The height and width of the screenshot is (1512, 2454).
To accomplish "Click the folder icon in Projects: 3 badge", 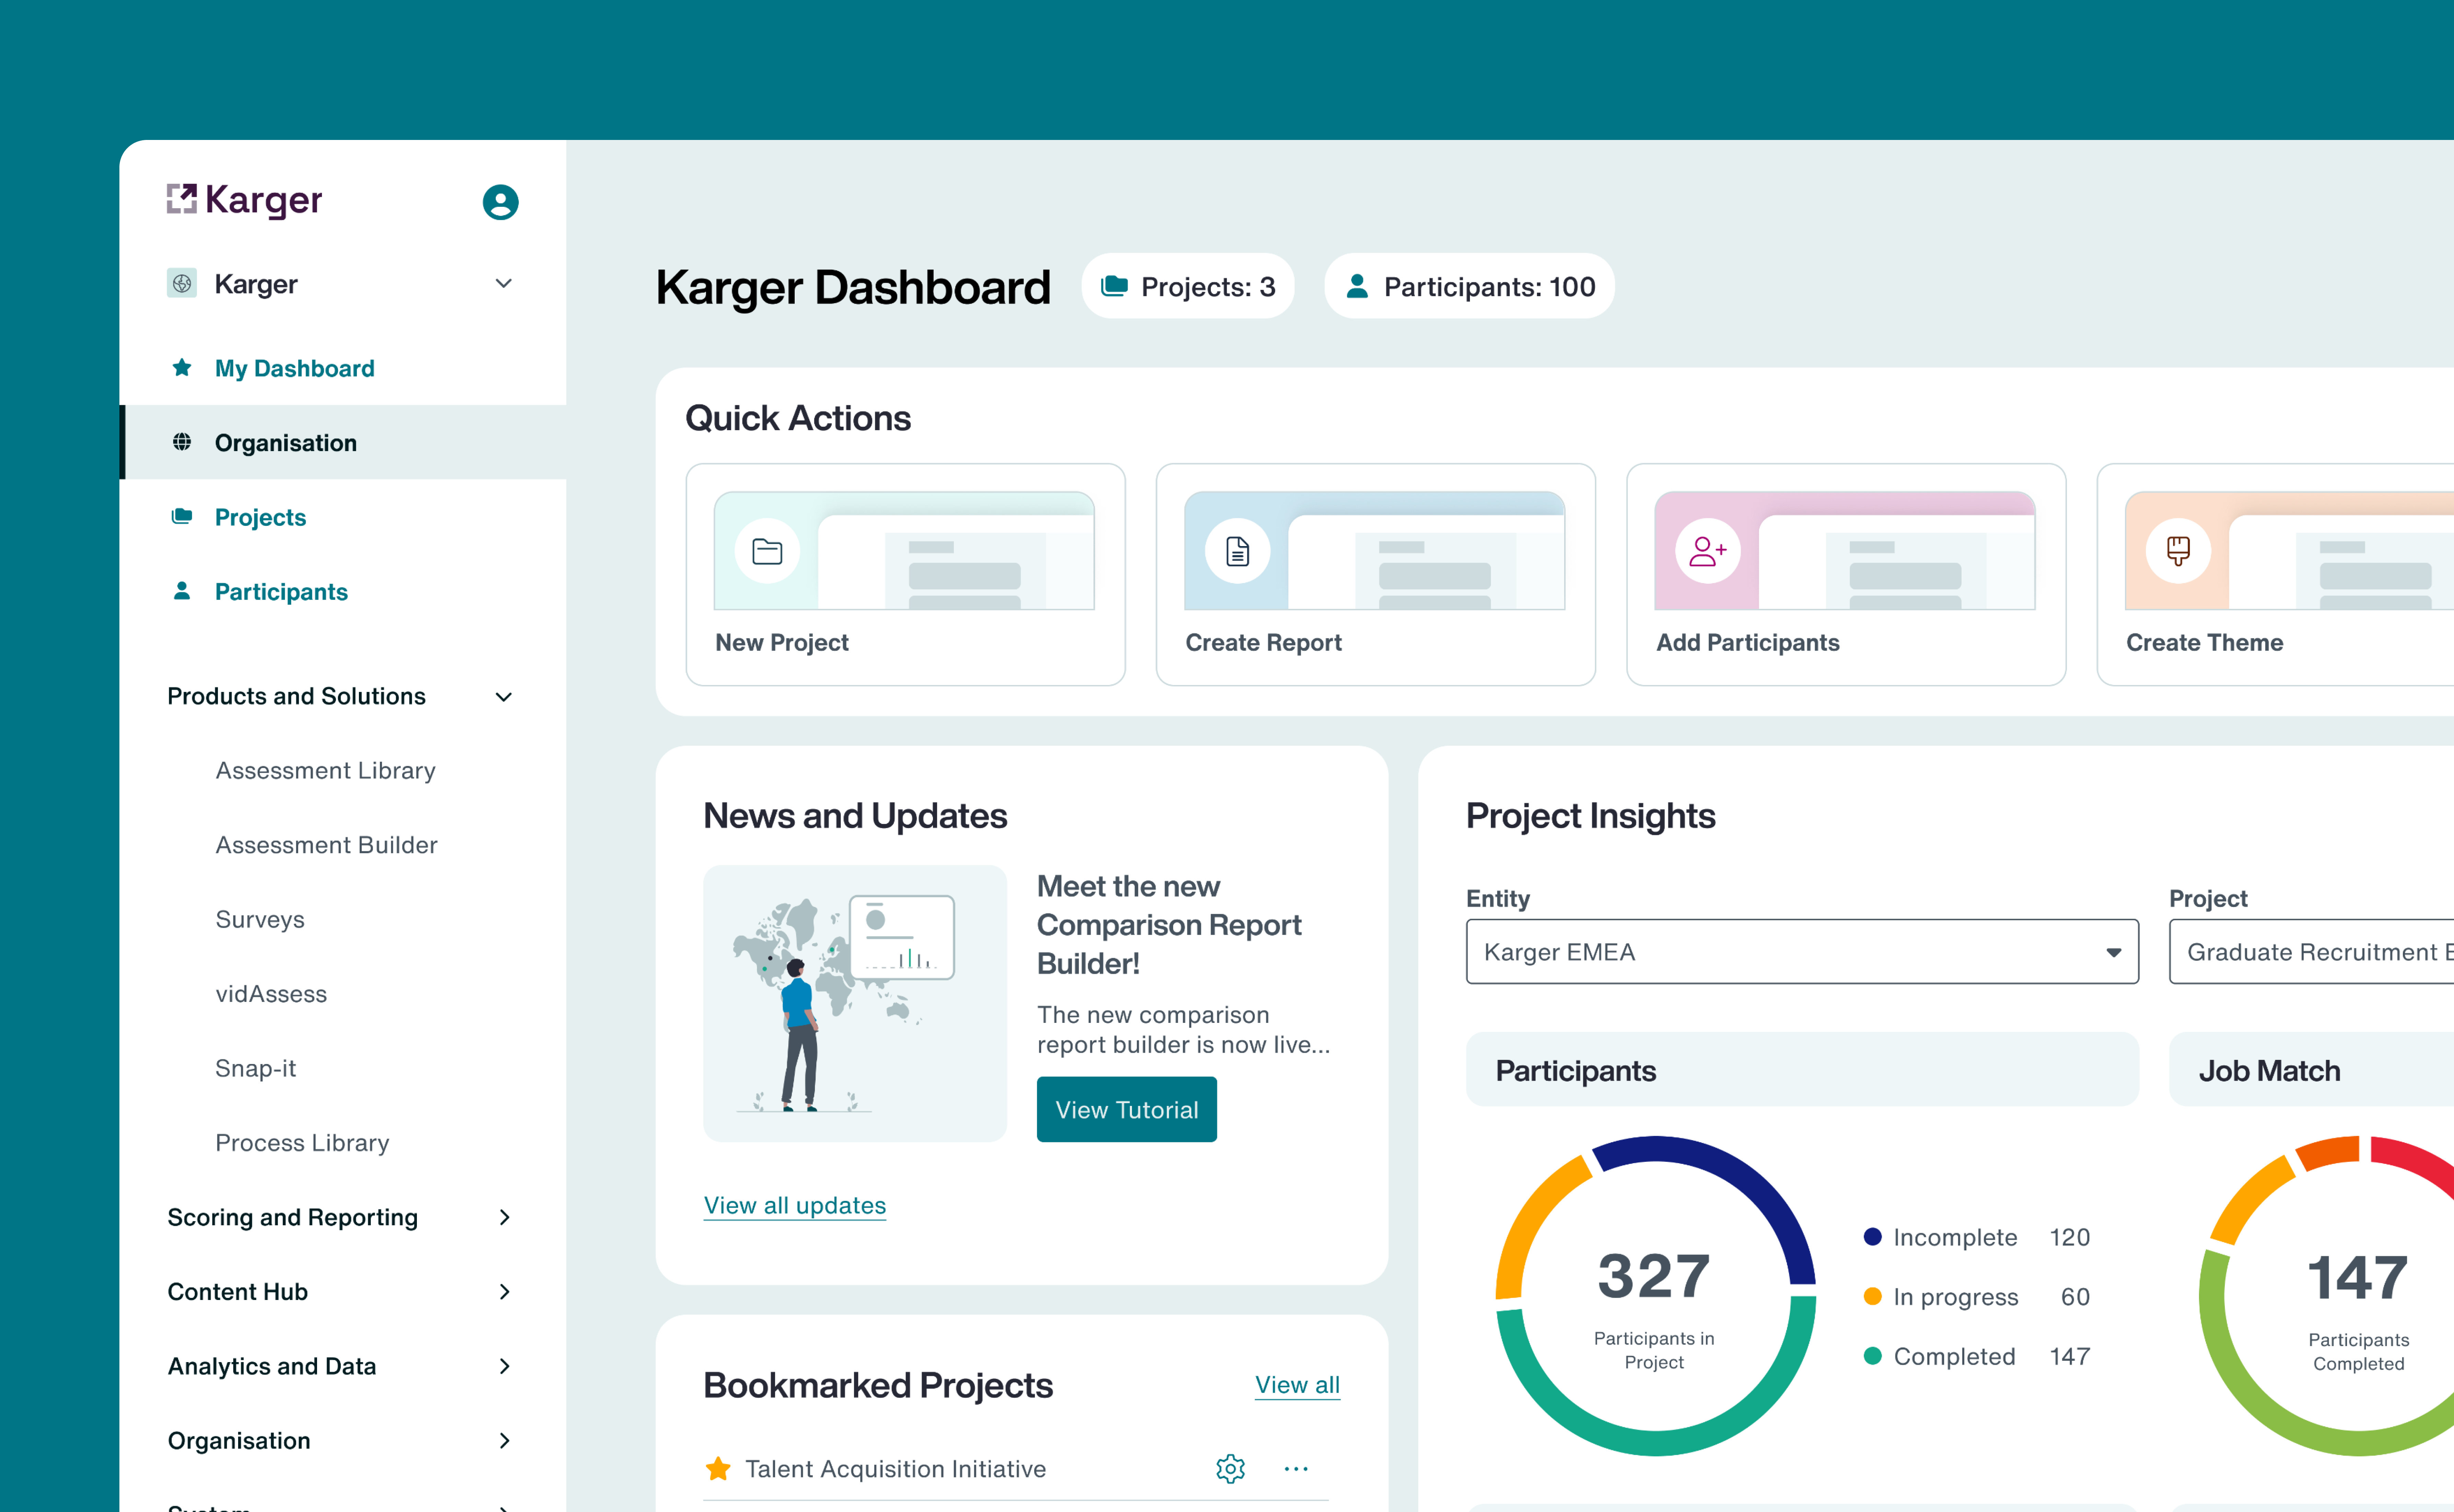I will pyautogui.click(x=1115, y=287).
